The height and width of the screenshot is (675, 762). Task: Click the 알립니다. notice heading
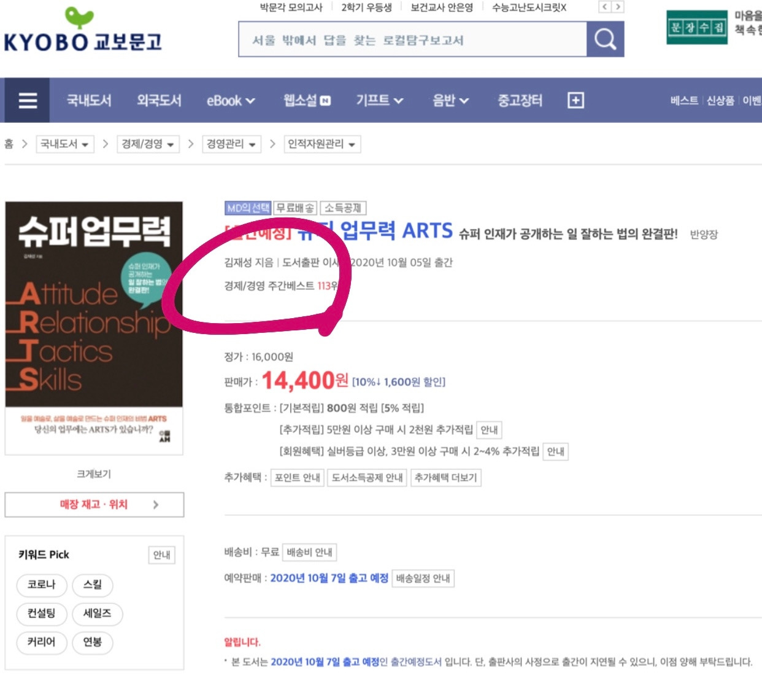242,642
